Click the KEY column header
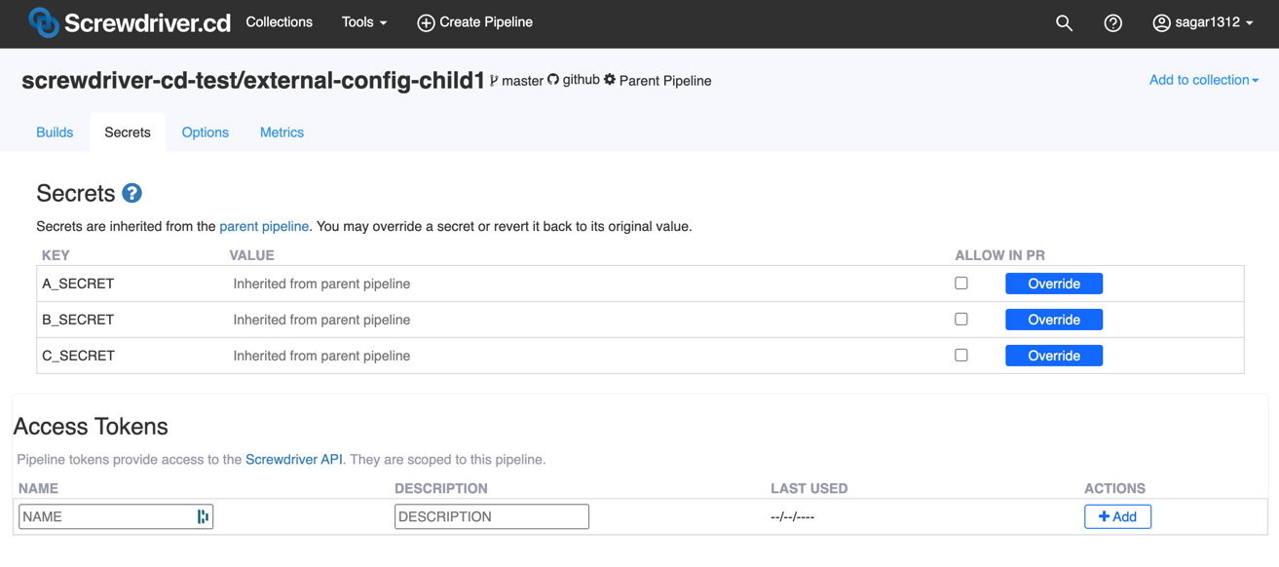The image size is (1279, 567). pyautogui.click(x=56, y=255)
